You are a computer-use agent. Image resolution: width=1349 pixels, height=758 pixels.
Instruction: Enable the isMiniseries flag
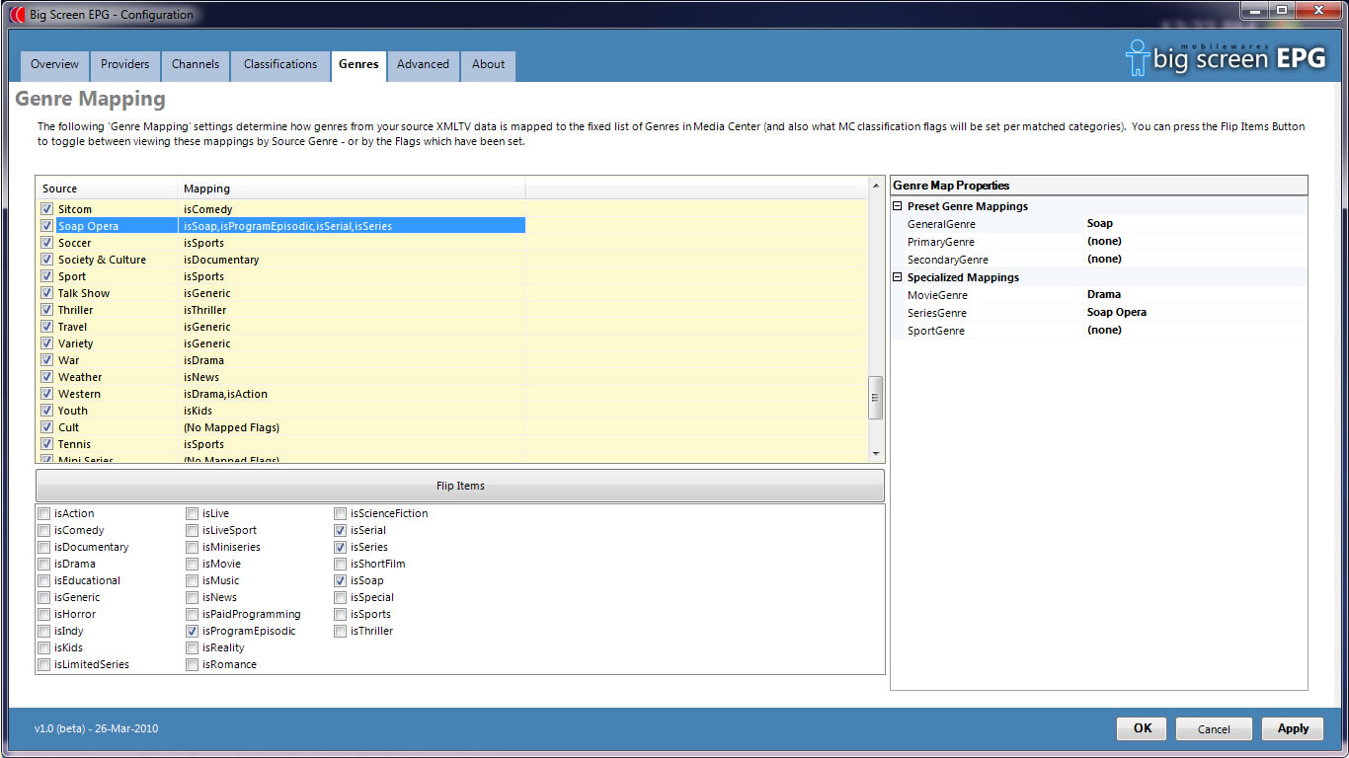[x=193, y=547]
